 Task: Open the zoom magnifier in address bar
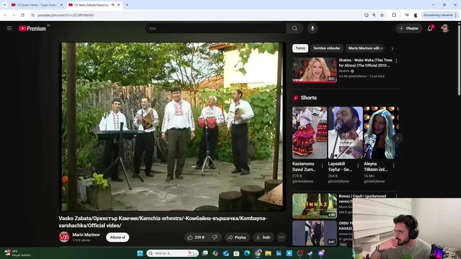coord(374,15)
